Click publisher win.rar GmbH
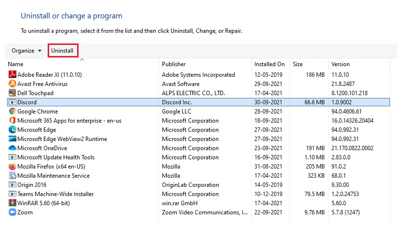The height and width of the screenshot is (225, 397). [180, 203]
